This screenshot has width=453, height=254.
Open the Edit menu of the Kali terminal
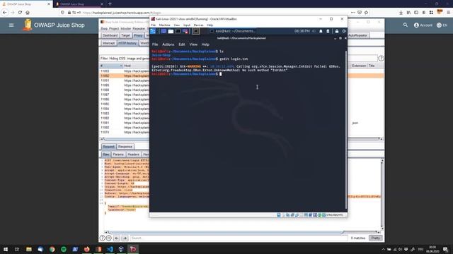pos(182,44)
